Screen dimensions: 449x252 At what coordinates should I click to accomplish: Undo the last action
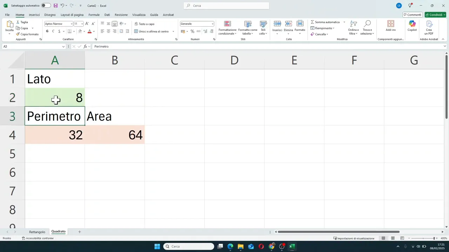click(62, 6)
